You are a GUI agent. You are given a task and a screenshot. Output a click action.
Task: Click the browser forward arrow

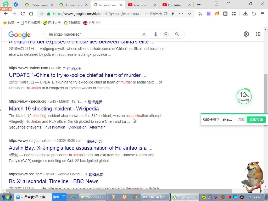click(x=14, y=14)
